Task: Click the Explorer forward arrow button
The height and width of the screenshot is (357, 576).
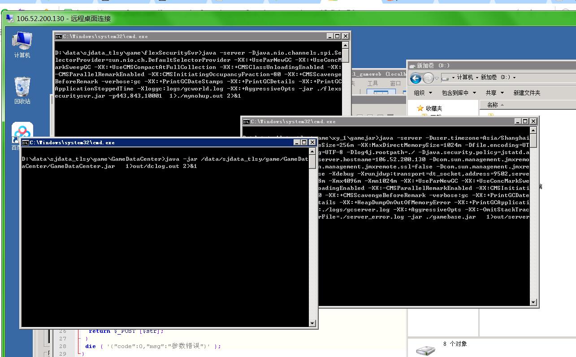Action: click(428, 78)
